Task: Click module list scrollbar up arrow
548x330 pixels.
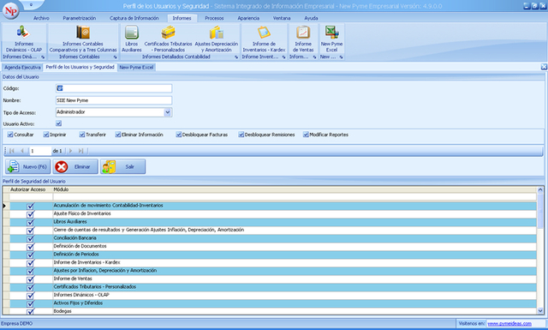Action: coord(540,190)
